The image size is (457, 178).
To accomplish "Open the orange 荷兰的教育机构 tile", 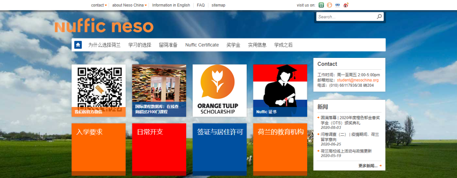I will pyautogui.click(x=280, y=149).
